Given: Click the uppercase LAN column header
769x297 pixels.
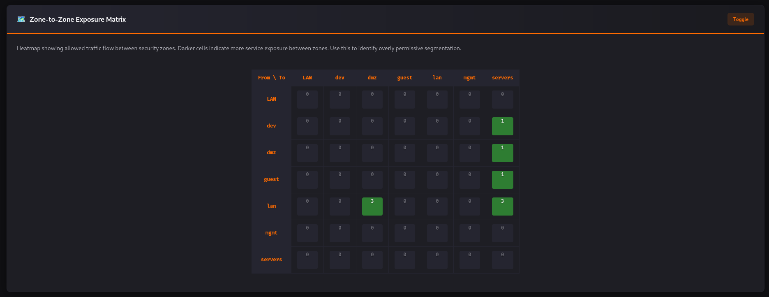Looking at the screenshot, I should (x=307, y=78).
